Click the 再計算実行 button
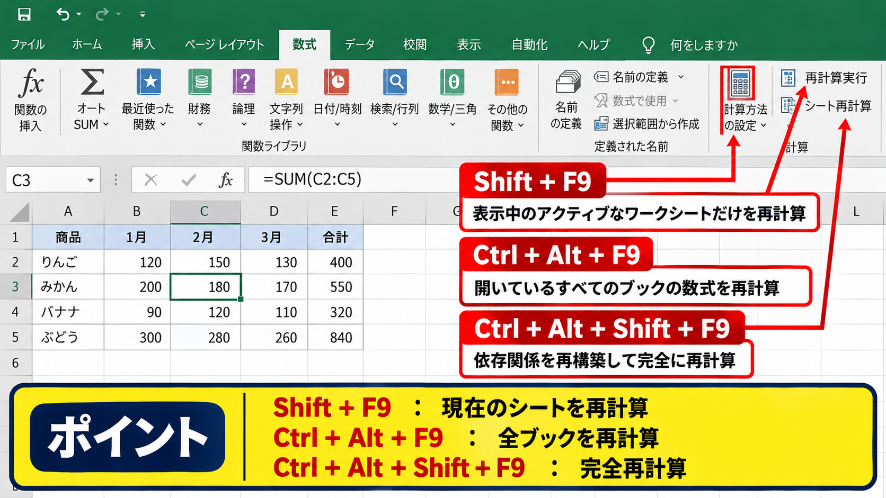886x498 pixels. pos(825,78)
